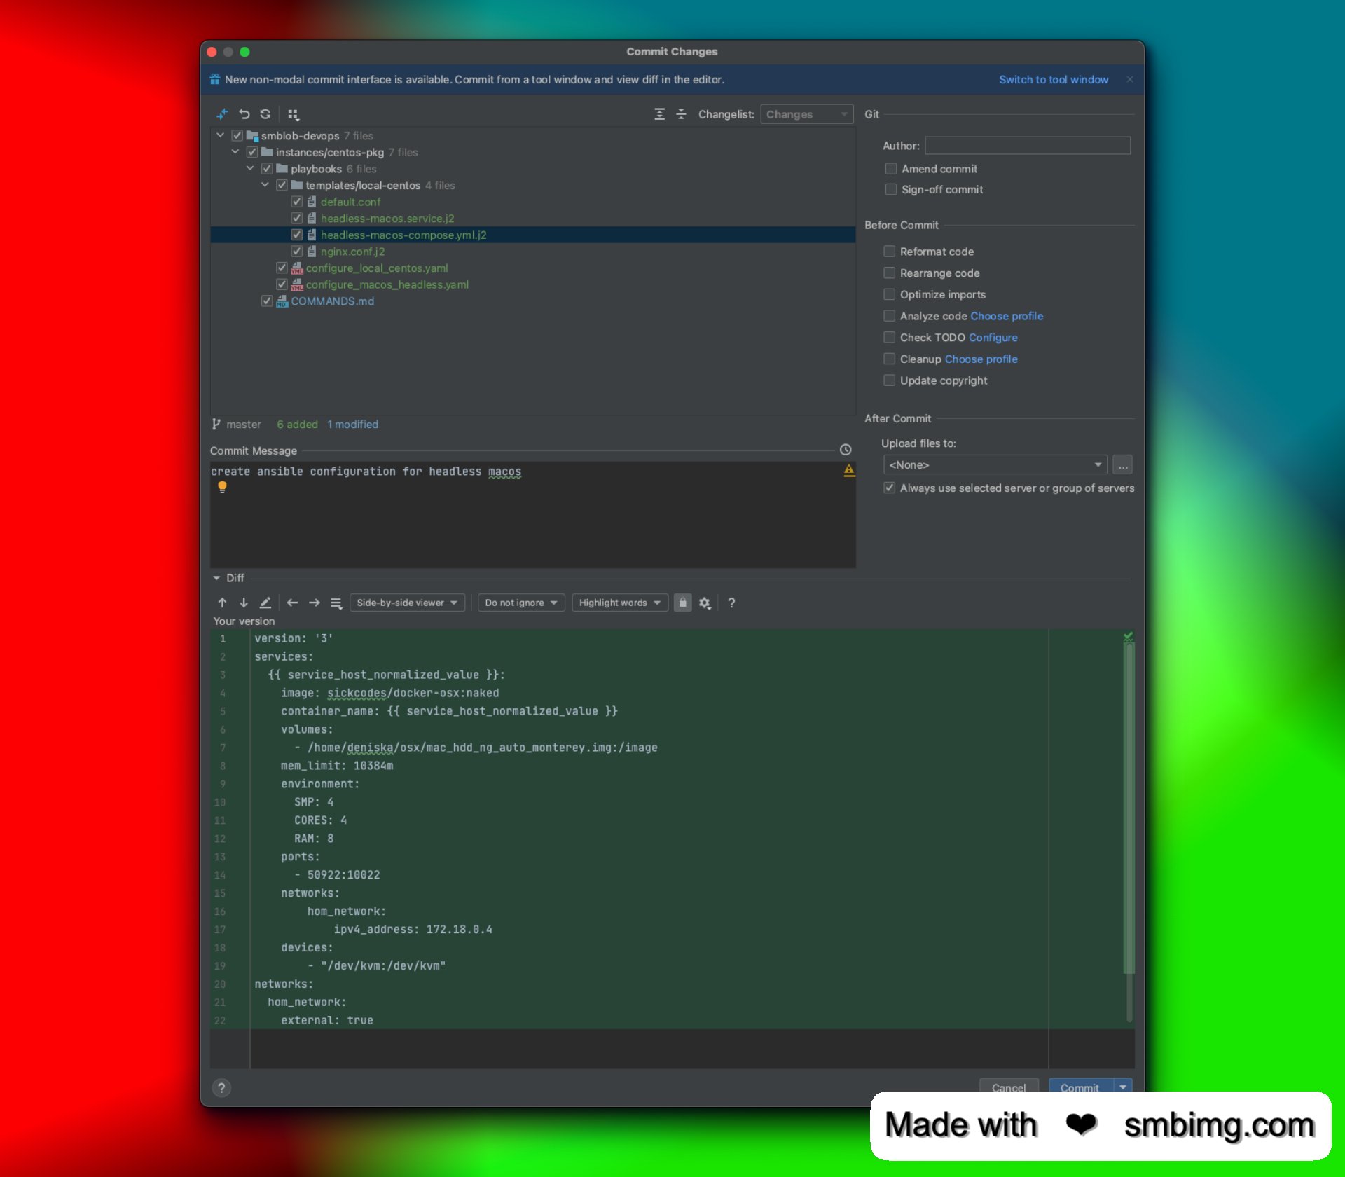Open Highlight words dropdown
Viewport: 1345px width, 1177px height.
point(620,603)
